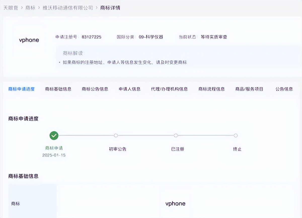
Task: Open the 商标申请进度 tab
Action: (x=21, y=89)
